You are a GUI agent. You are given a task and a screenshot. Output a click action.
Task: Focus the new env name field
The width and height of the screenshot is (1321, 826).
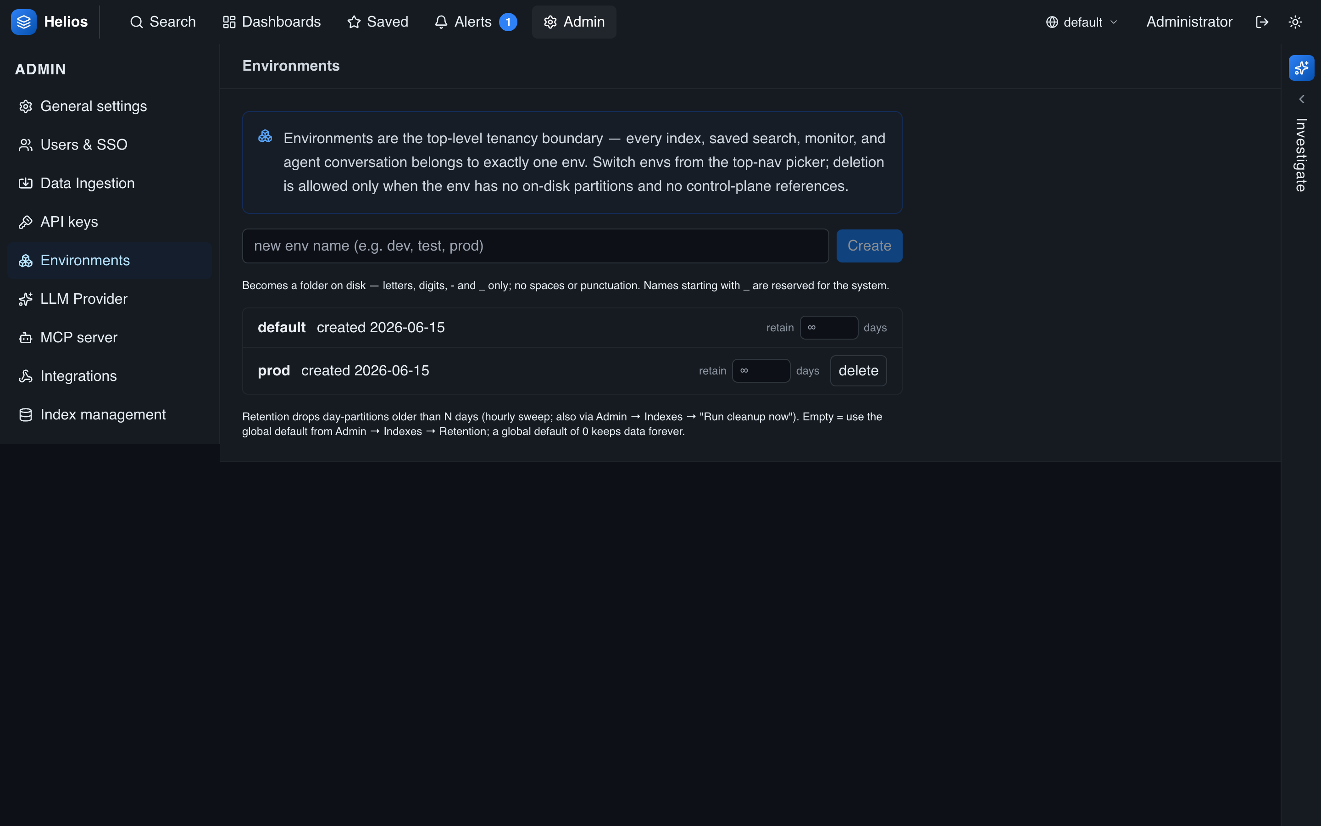point(535,246)
